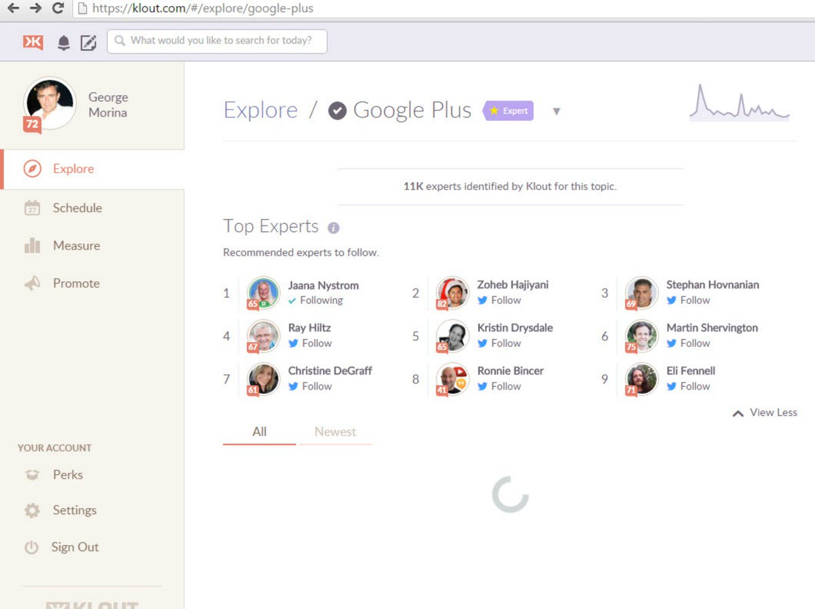Click Jaana Nystrom's avatar

(264, 293)
